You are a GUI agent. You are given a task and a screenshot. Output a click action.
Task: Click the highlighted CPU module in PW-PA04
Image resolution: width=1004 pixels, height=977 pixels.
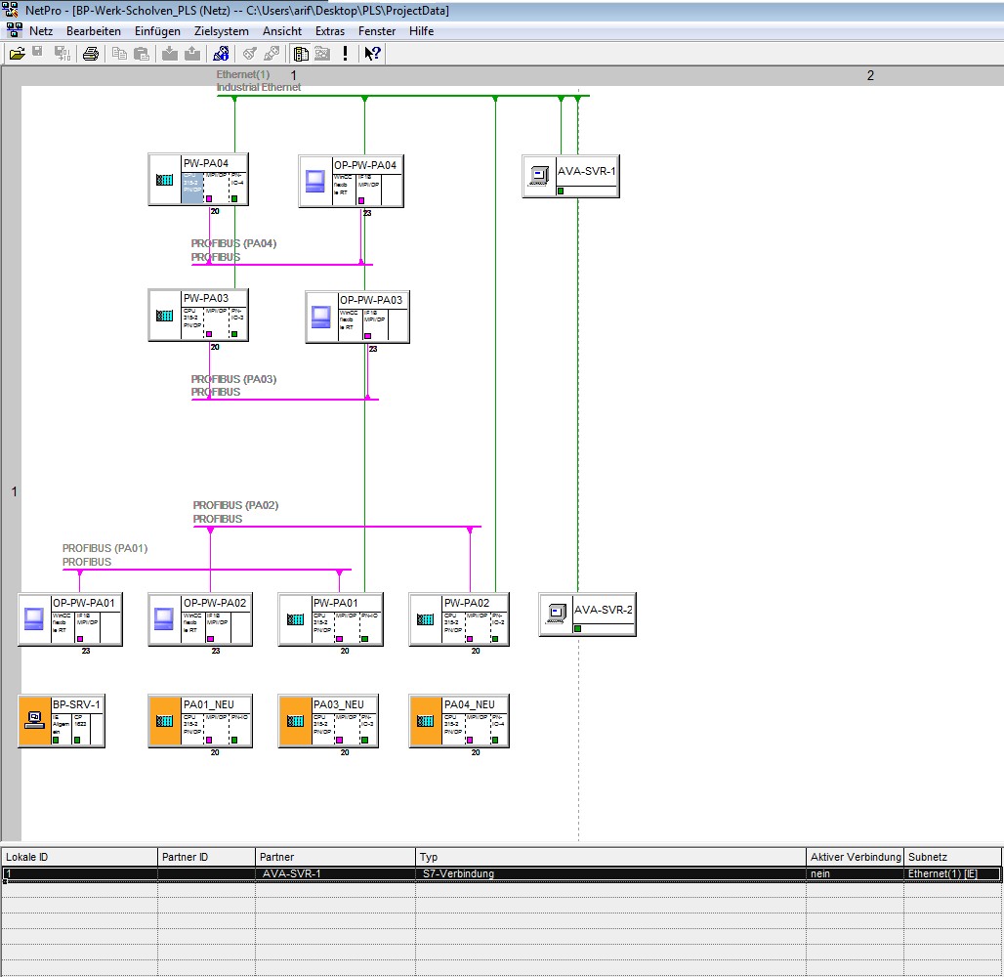point(192,187)
